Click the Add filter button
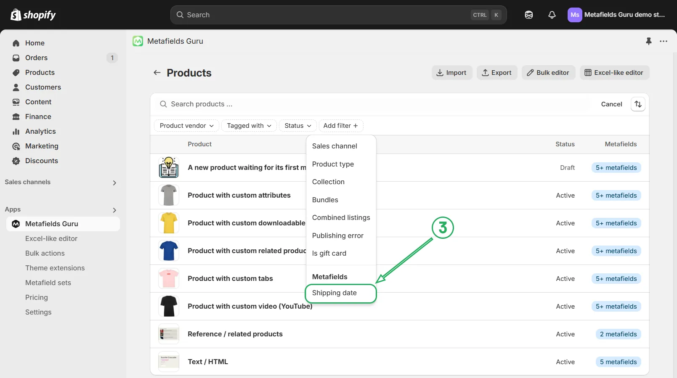 [x=341, y=126]
